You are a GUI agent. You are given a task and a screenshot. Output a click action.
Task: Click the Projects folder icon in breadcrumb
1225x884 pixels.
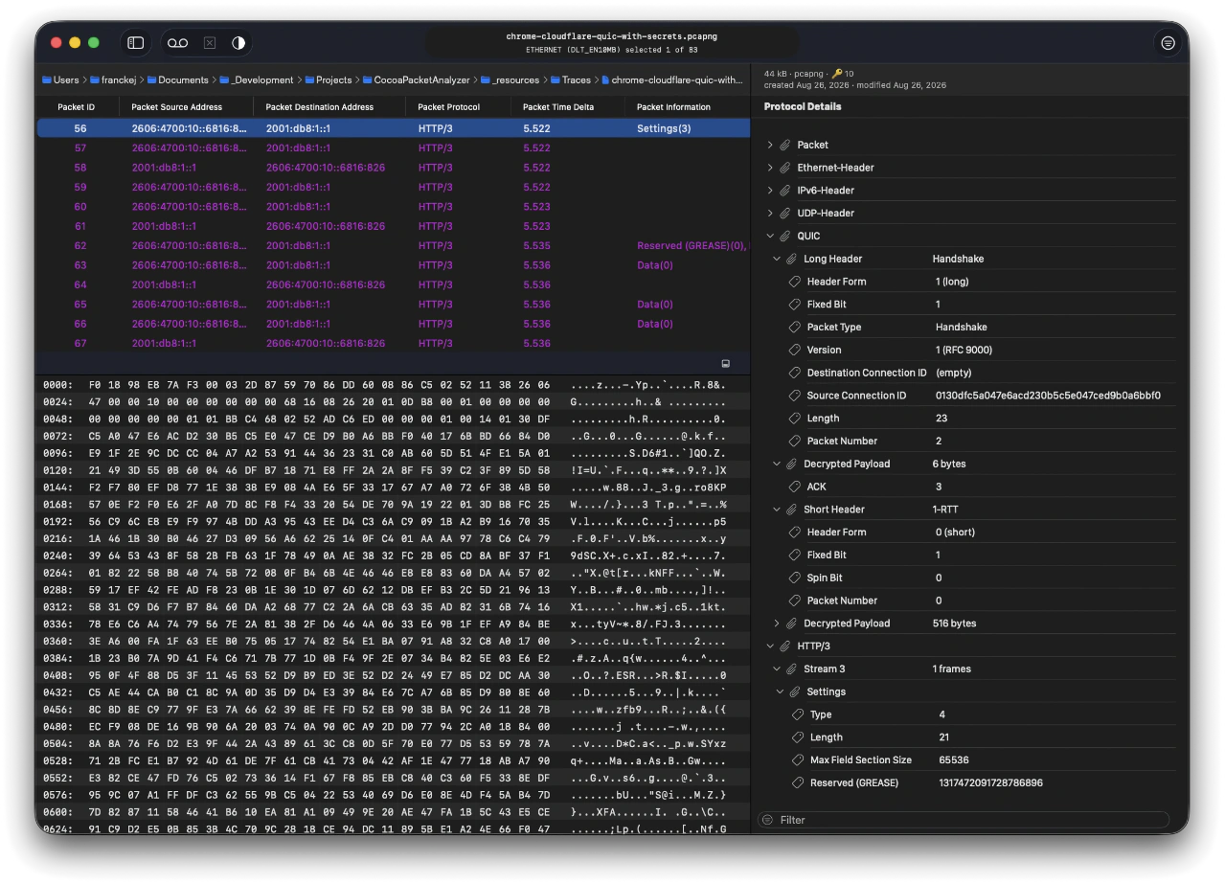(309, 80)
